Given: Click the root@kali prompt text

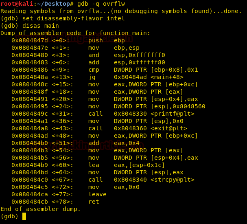Looking at the screenshot, I should pos(15,4).
